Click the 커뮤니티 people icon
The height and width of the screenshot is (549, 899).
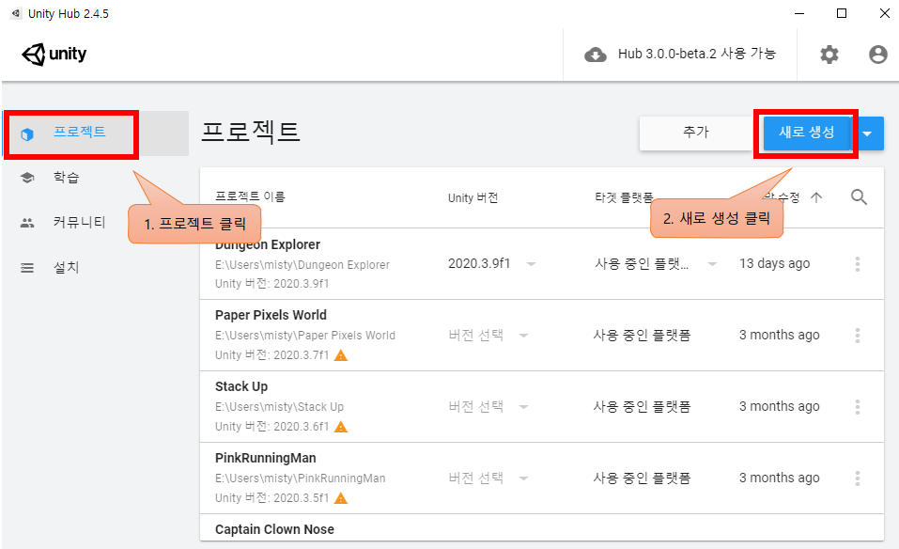tap(27, 223)
